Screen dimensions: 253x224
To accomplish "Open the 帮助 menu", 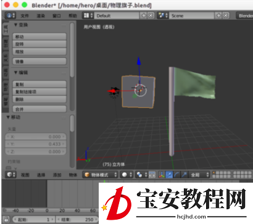I will (x=73, y=16).
